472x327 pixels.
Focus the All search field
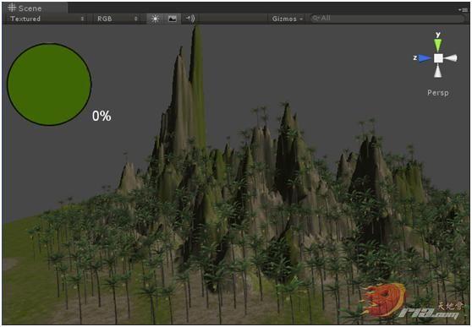click(387, 19)
